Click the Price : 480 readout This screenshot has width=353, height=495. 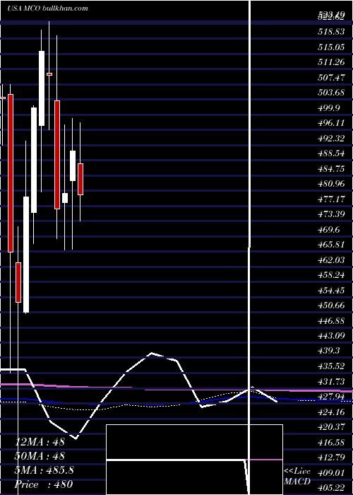coord(44,484)
